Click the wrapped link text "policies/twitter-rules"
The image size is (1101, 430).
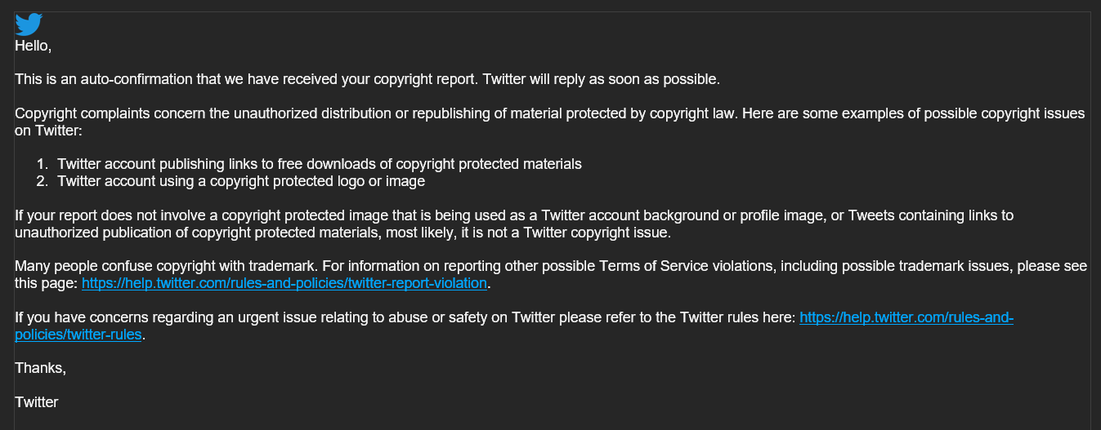click(78, 335)
